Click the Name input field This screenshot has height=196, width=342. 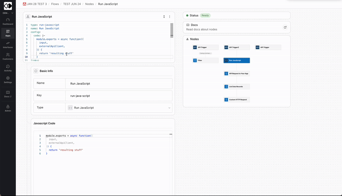(119, 84)
